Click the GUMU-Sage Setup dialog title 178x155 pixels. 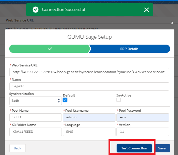tap(90, 37)
